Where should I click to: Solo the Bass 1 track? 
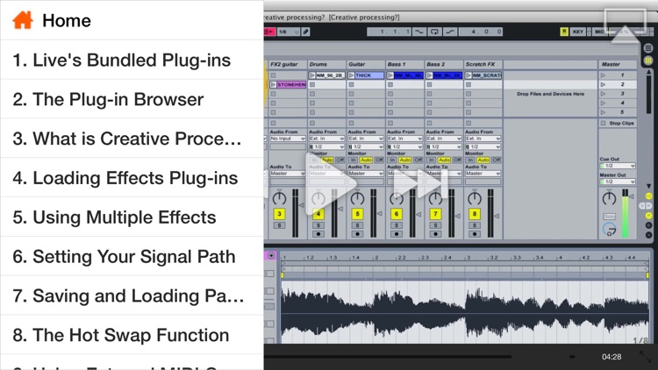click(397, 225)
